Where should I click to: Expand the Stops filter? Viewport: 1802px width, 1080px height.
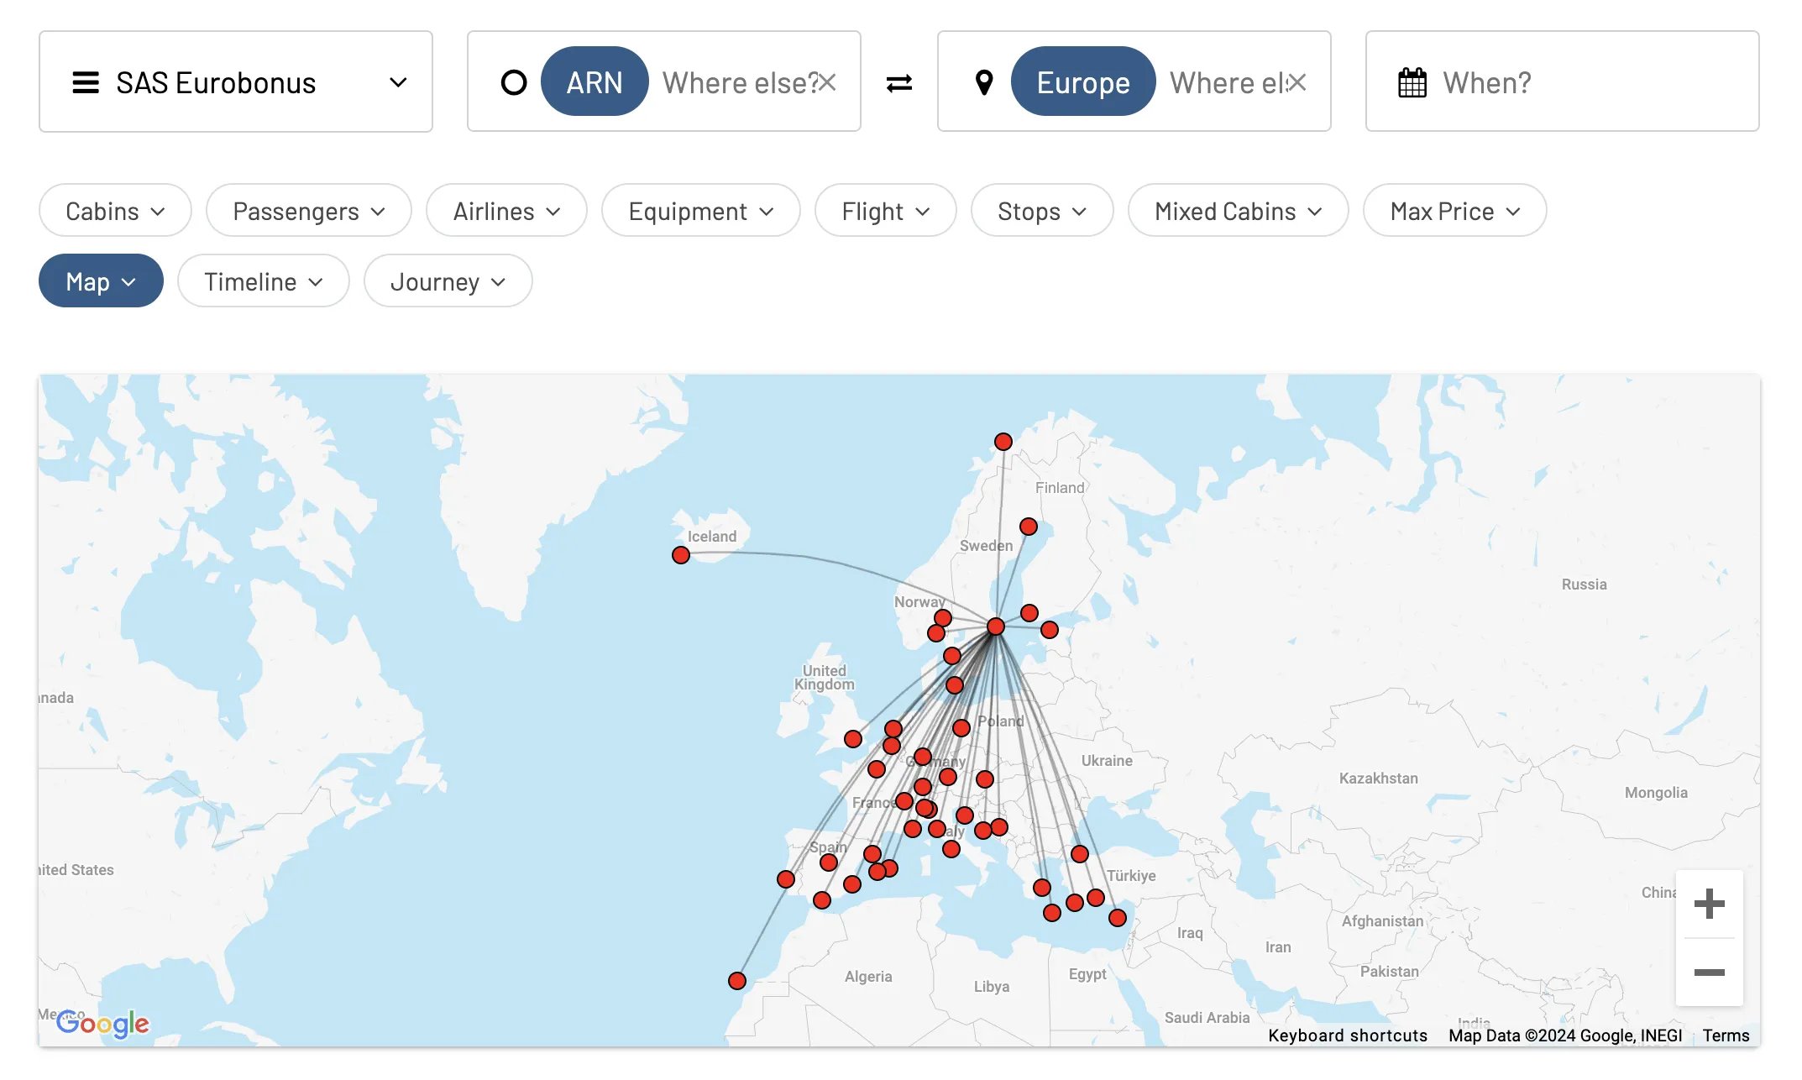pyautogui.click(x=1042, y=211)
